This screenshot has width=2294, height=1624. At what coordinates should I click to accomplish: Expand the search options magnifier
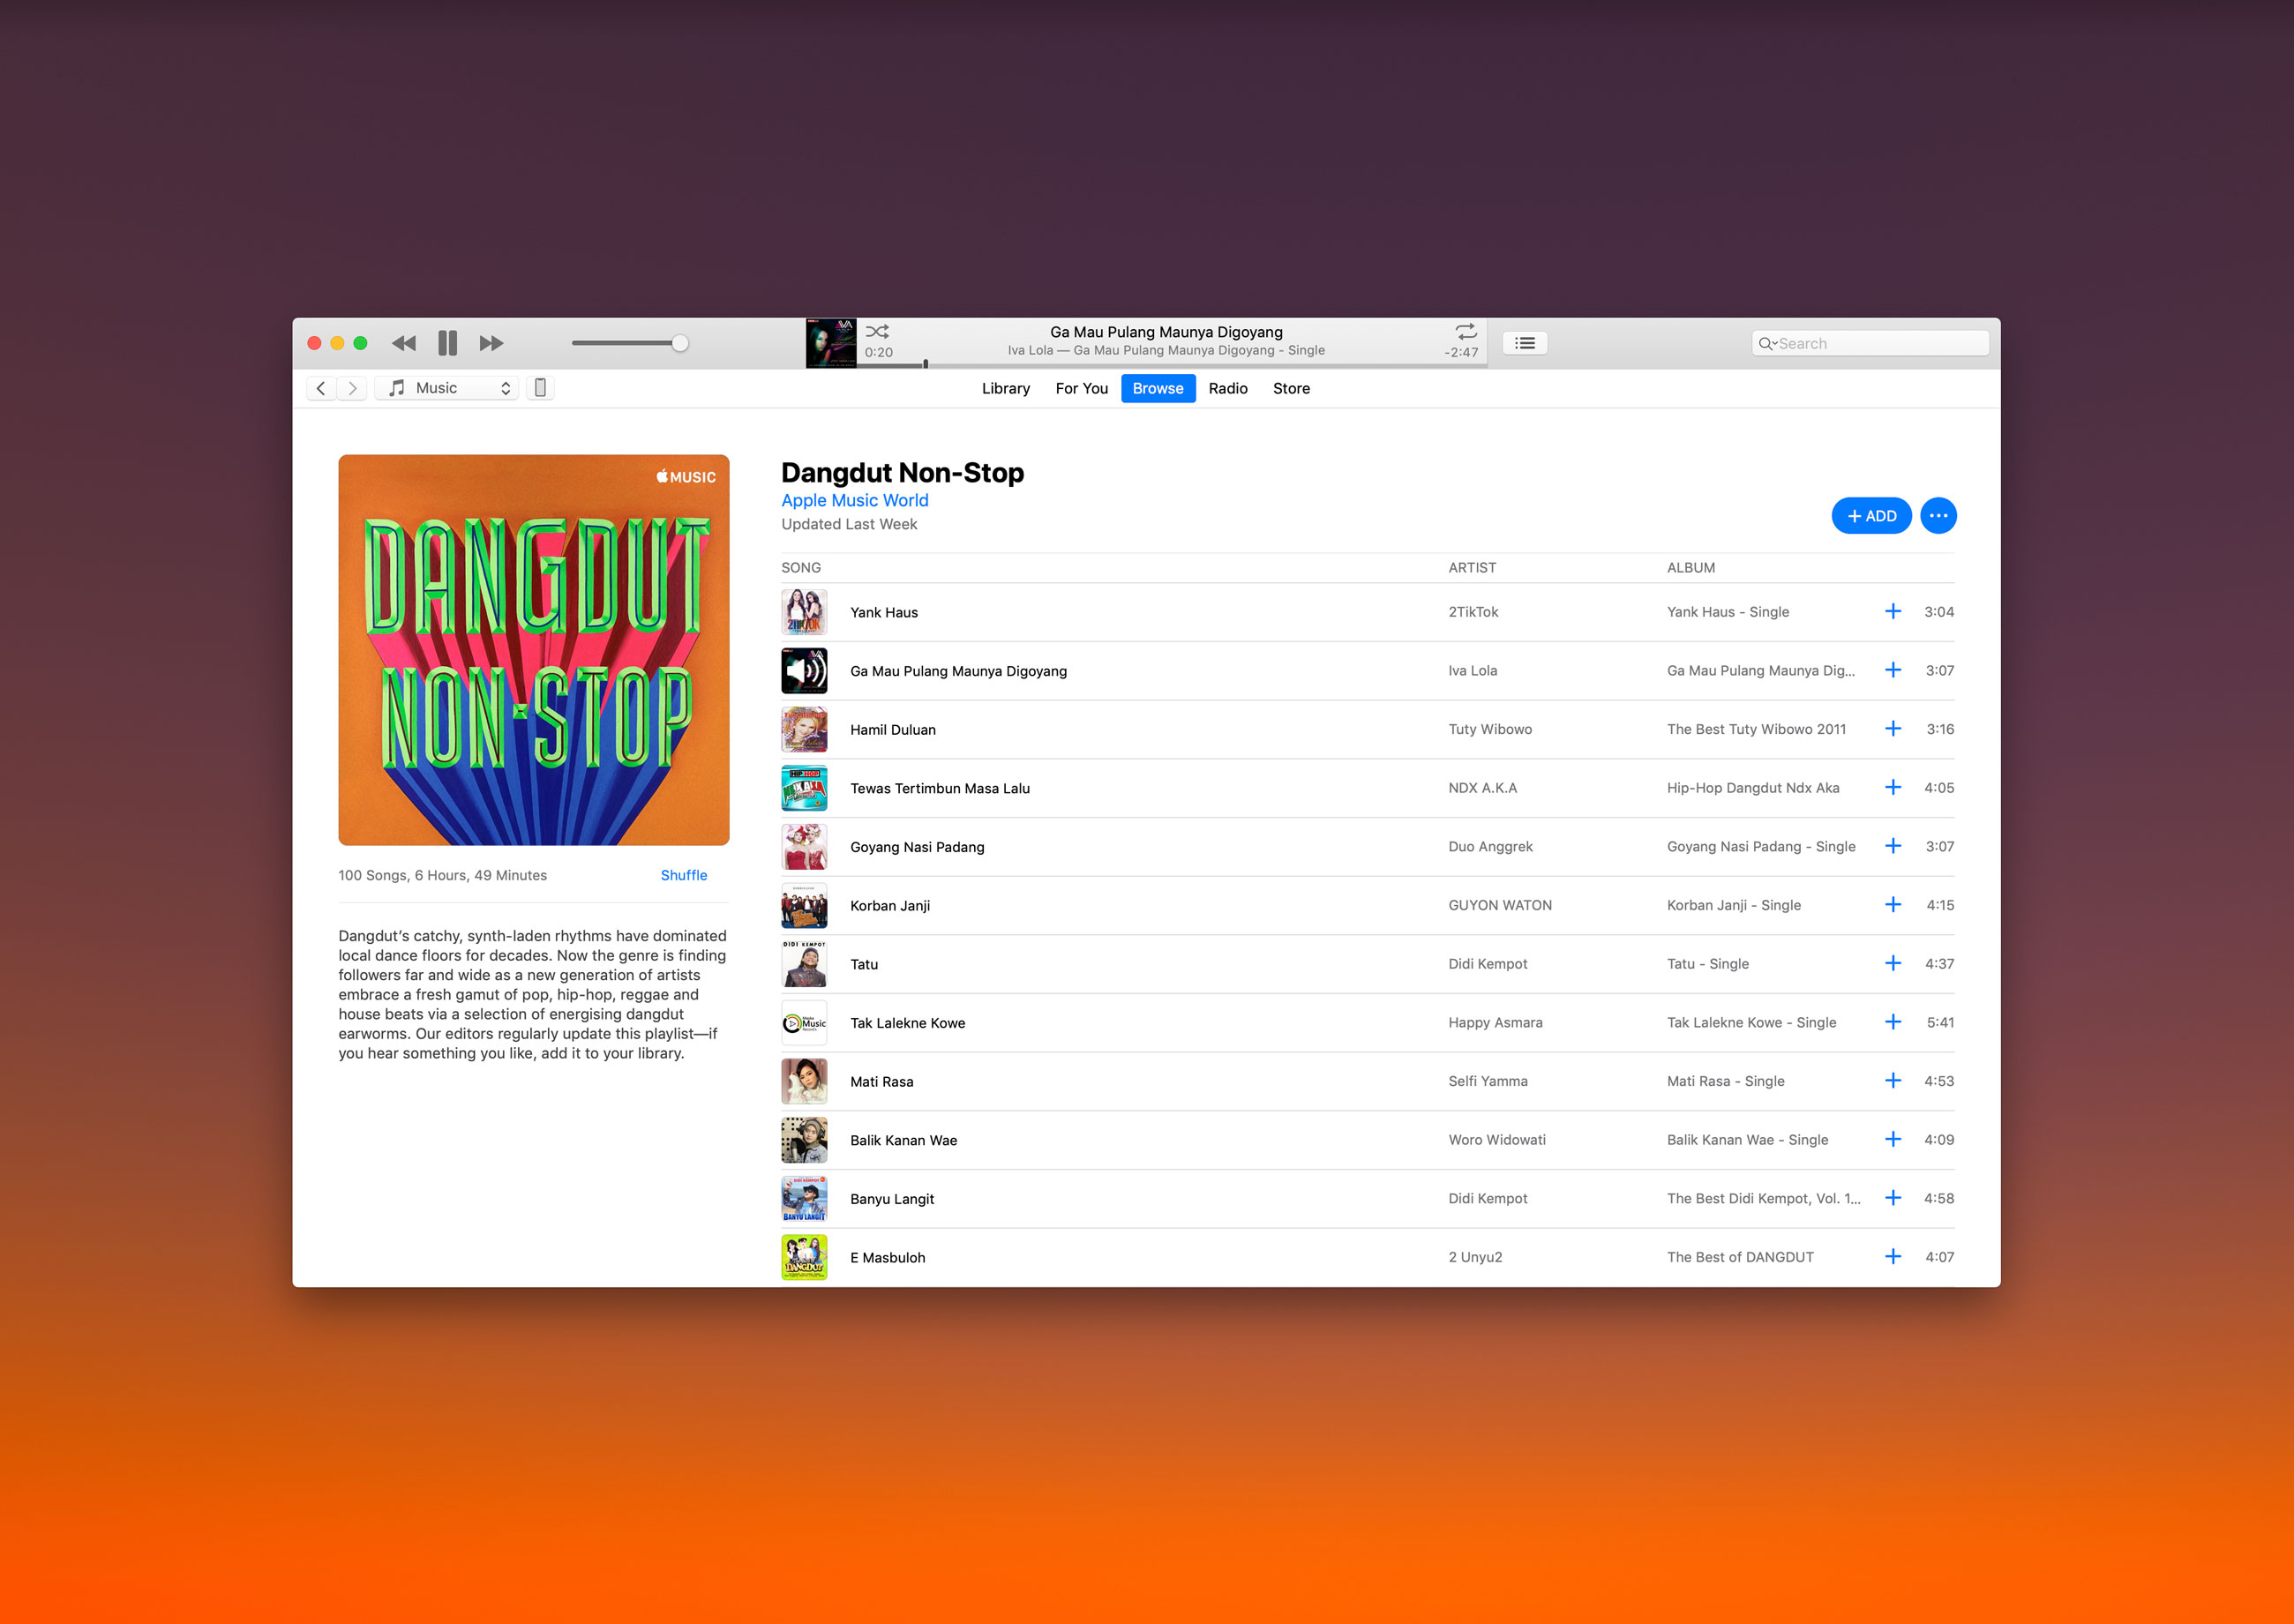(x=1767, y=343)
